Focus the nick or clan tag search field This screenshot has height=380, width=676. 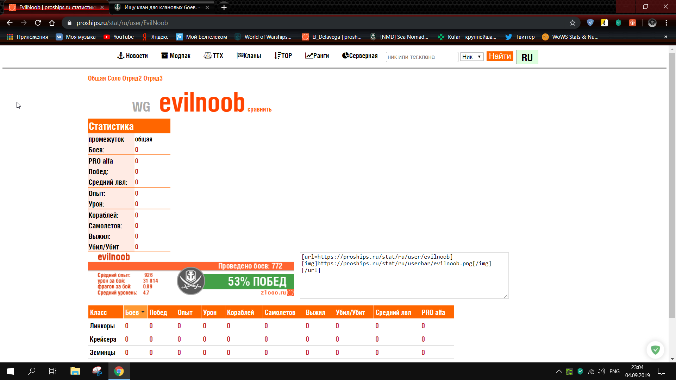coord(422,57)
